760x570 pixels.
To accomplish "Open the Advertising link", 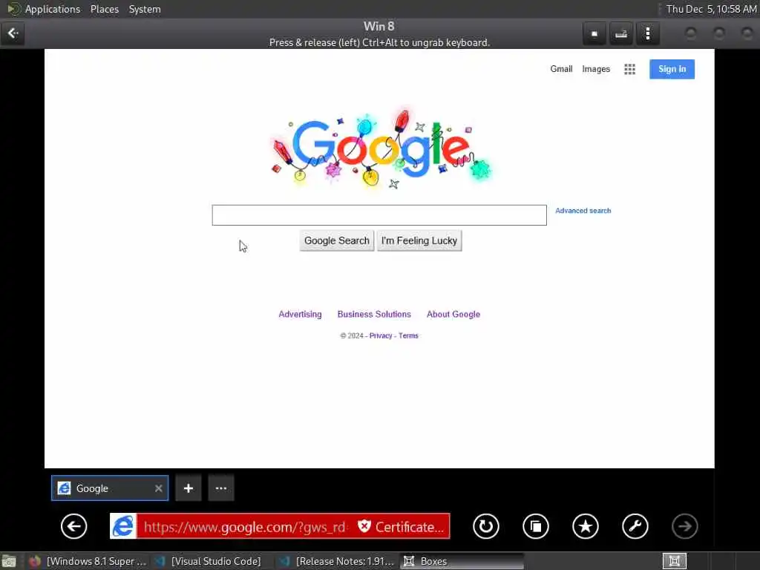I will (x=300, y=314).
